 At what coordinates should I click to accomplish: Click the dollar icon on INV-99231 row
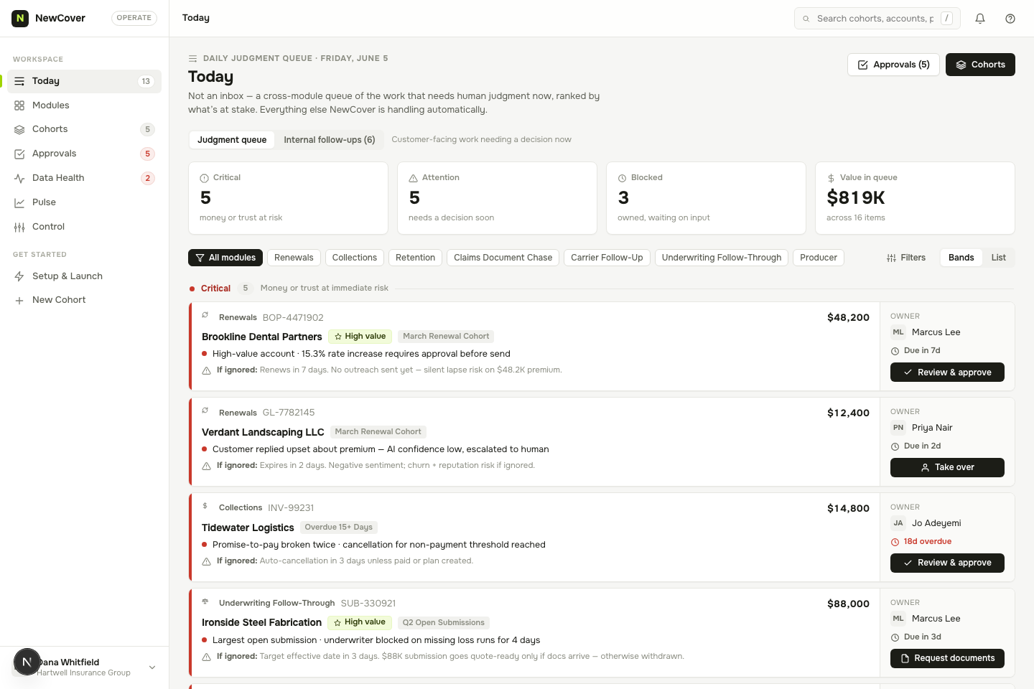point(205,506)
